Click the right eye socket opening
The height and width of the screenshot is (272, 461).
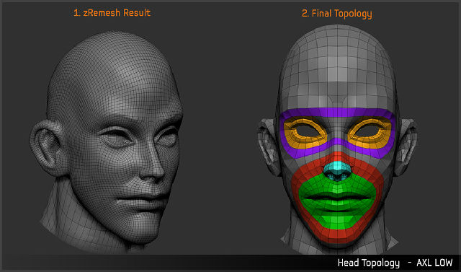[x=370, y=131]
